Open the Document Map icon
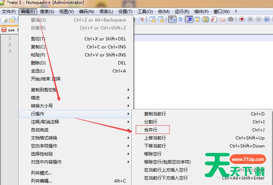 pyautogui.click(x=205, y=19)
